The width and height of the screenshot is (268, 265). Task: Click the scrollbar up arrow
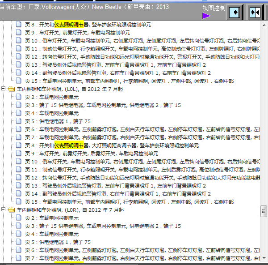pyautogui.click(x=264, y=25)
